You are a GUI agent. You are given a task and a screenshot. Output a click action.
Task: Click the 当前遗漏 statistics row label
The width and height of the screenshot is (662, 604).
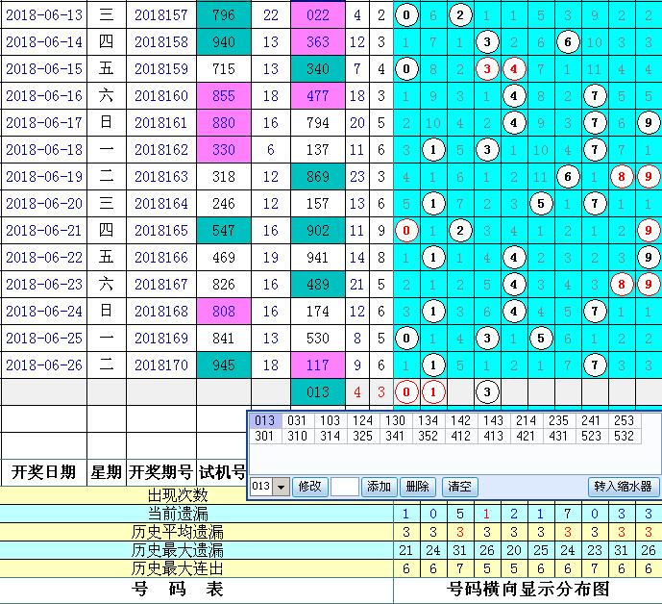[x=178, y=514]
